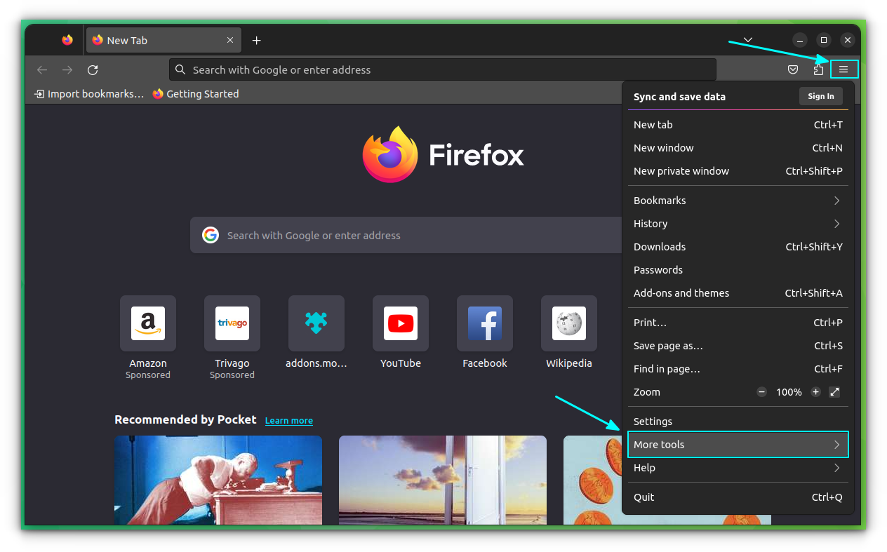Decrease zoom with the minus icon
Image resolution: width=887 pixels, height=552 pixels.
tap(761, 391)
